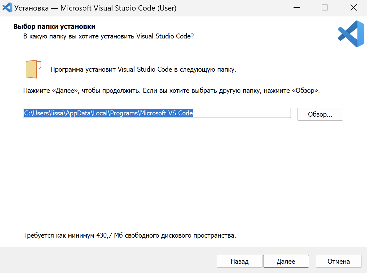Minimize the installer window

coord(296,8)
